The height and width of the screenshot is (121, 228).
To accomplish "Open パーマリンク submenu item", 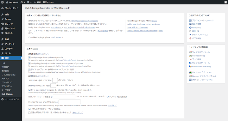I will coord(7,82).
